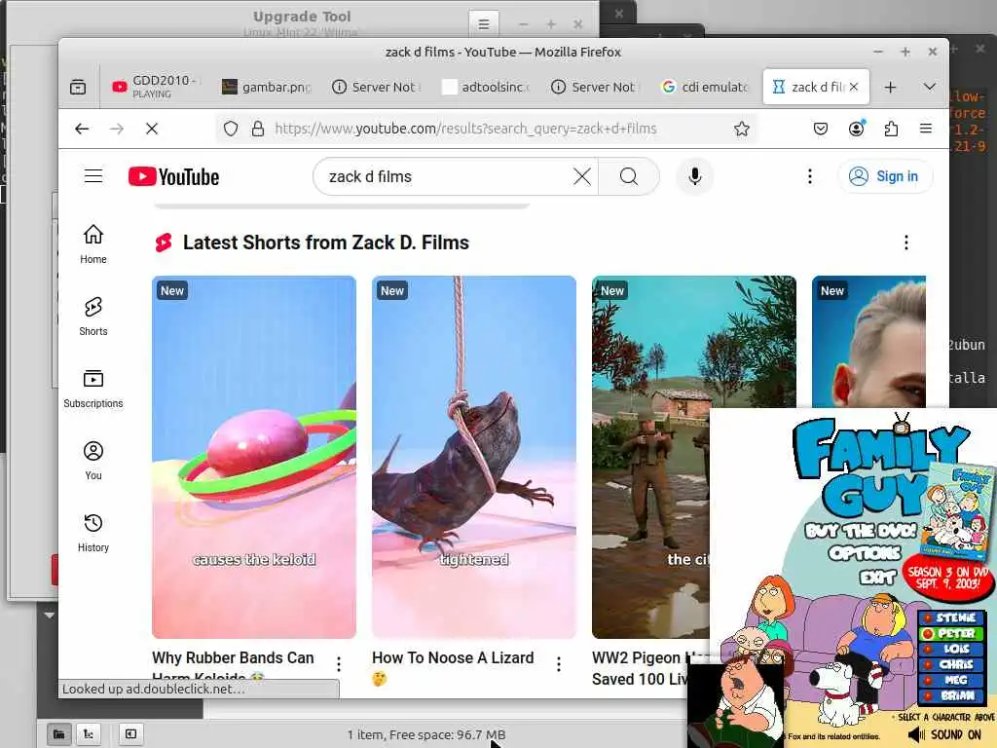Open Shorts from the sidebar
997x748 pixels.
click(93, 317)
